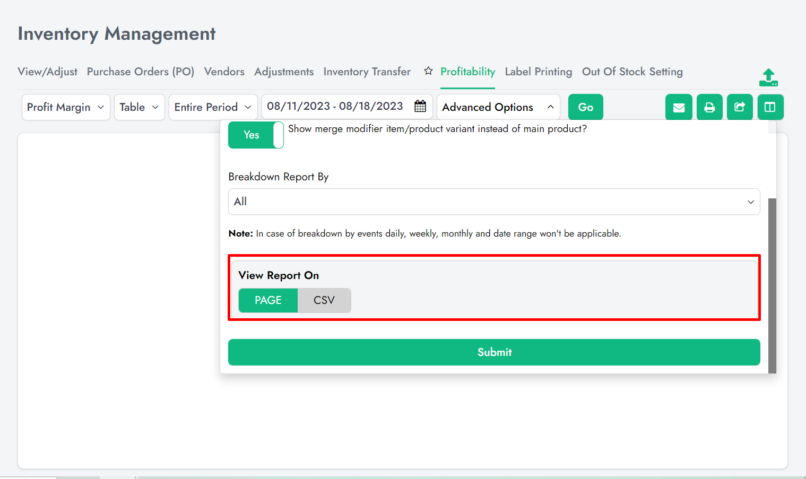Click the export share icon button
806x479 pixels.
coord(740,107)
